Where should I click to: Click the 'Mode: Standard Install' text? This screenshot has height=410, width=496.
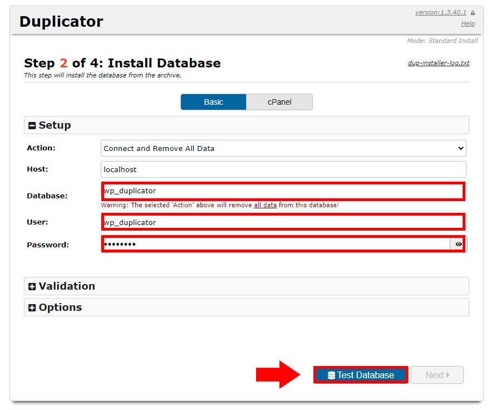(x=442, y=41)
